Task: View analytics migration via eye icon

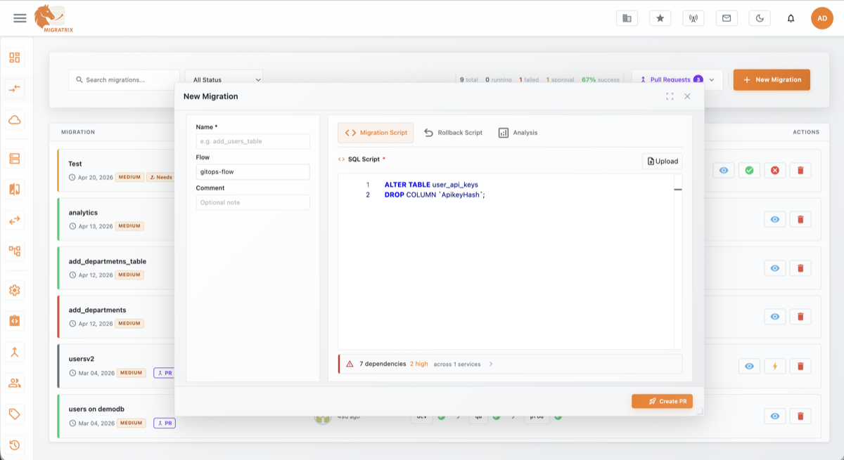Action: coord(774,219)
